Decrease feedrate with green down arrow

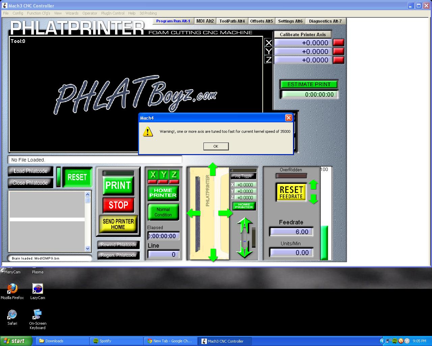tap(314, 199)
